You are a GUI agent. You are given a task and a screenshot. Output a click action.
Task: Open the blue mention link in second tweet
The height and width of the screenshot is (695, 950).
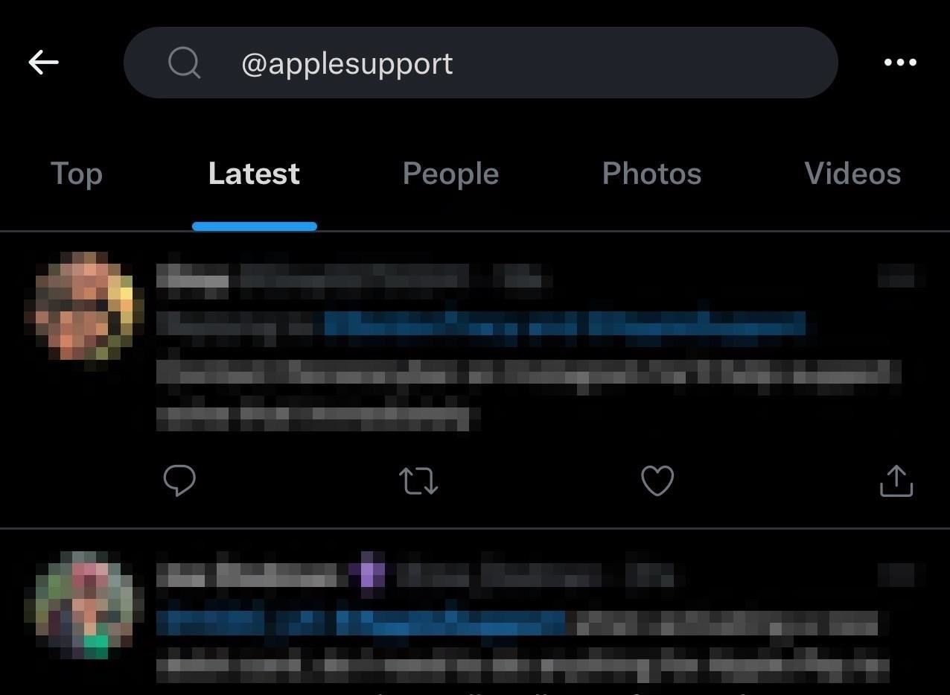point(362,623)
